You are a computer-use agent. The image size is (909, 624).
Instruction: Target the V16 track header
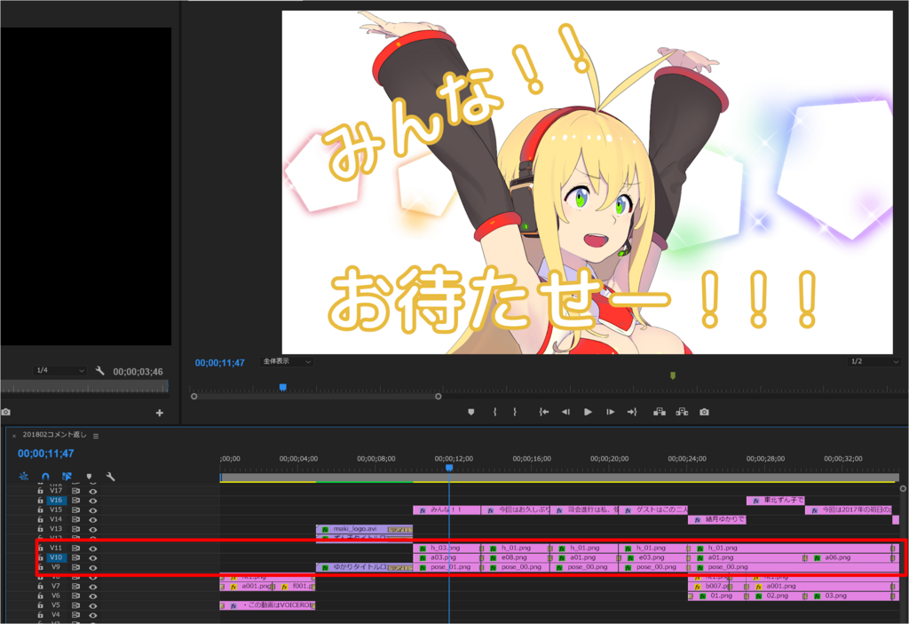[56, 500]
